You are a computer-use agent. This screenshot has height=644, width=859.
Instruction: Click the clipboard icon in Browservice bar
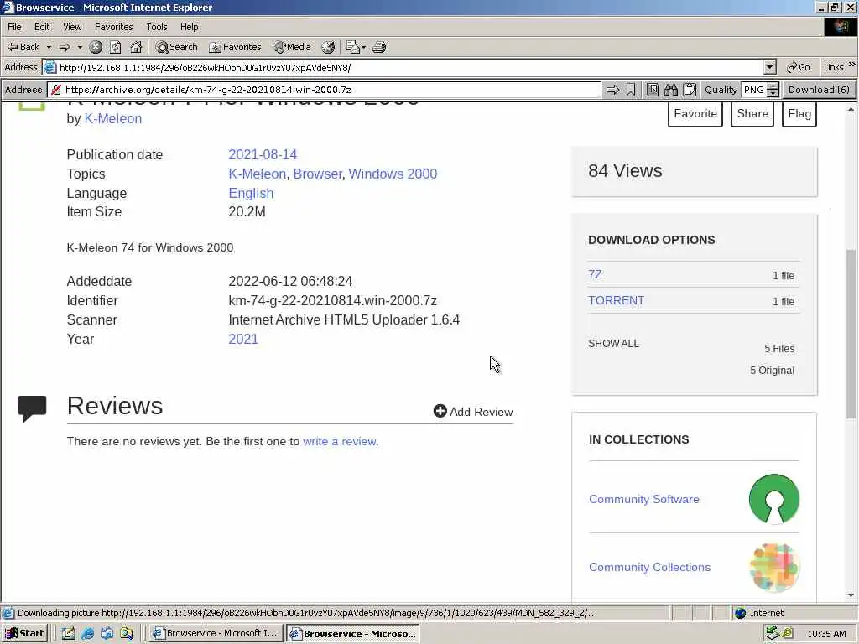(690, 90)
